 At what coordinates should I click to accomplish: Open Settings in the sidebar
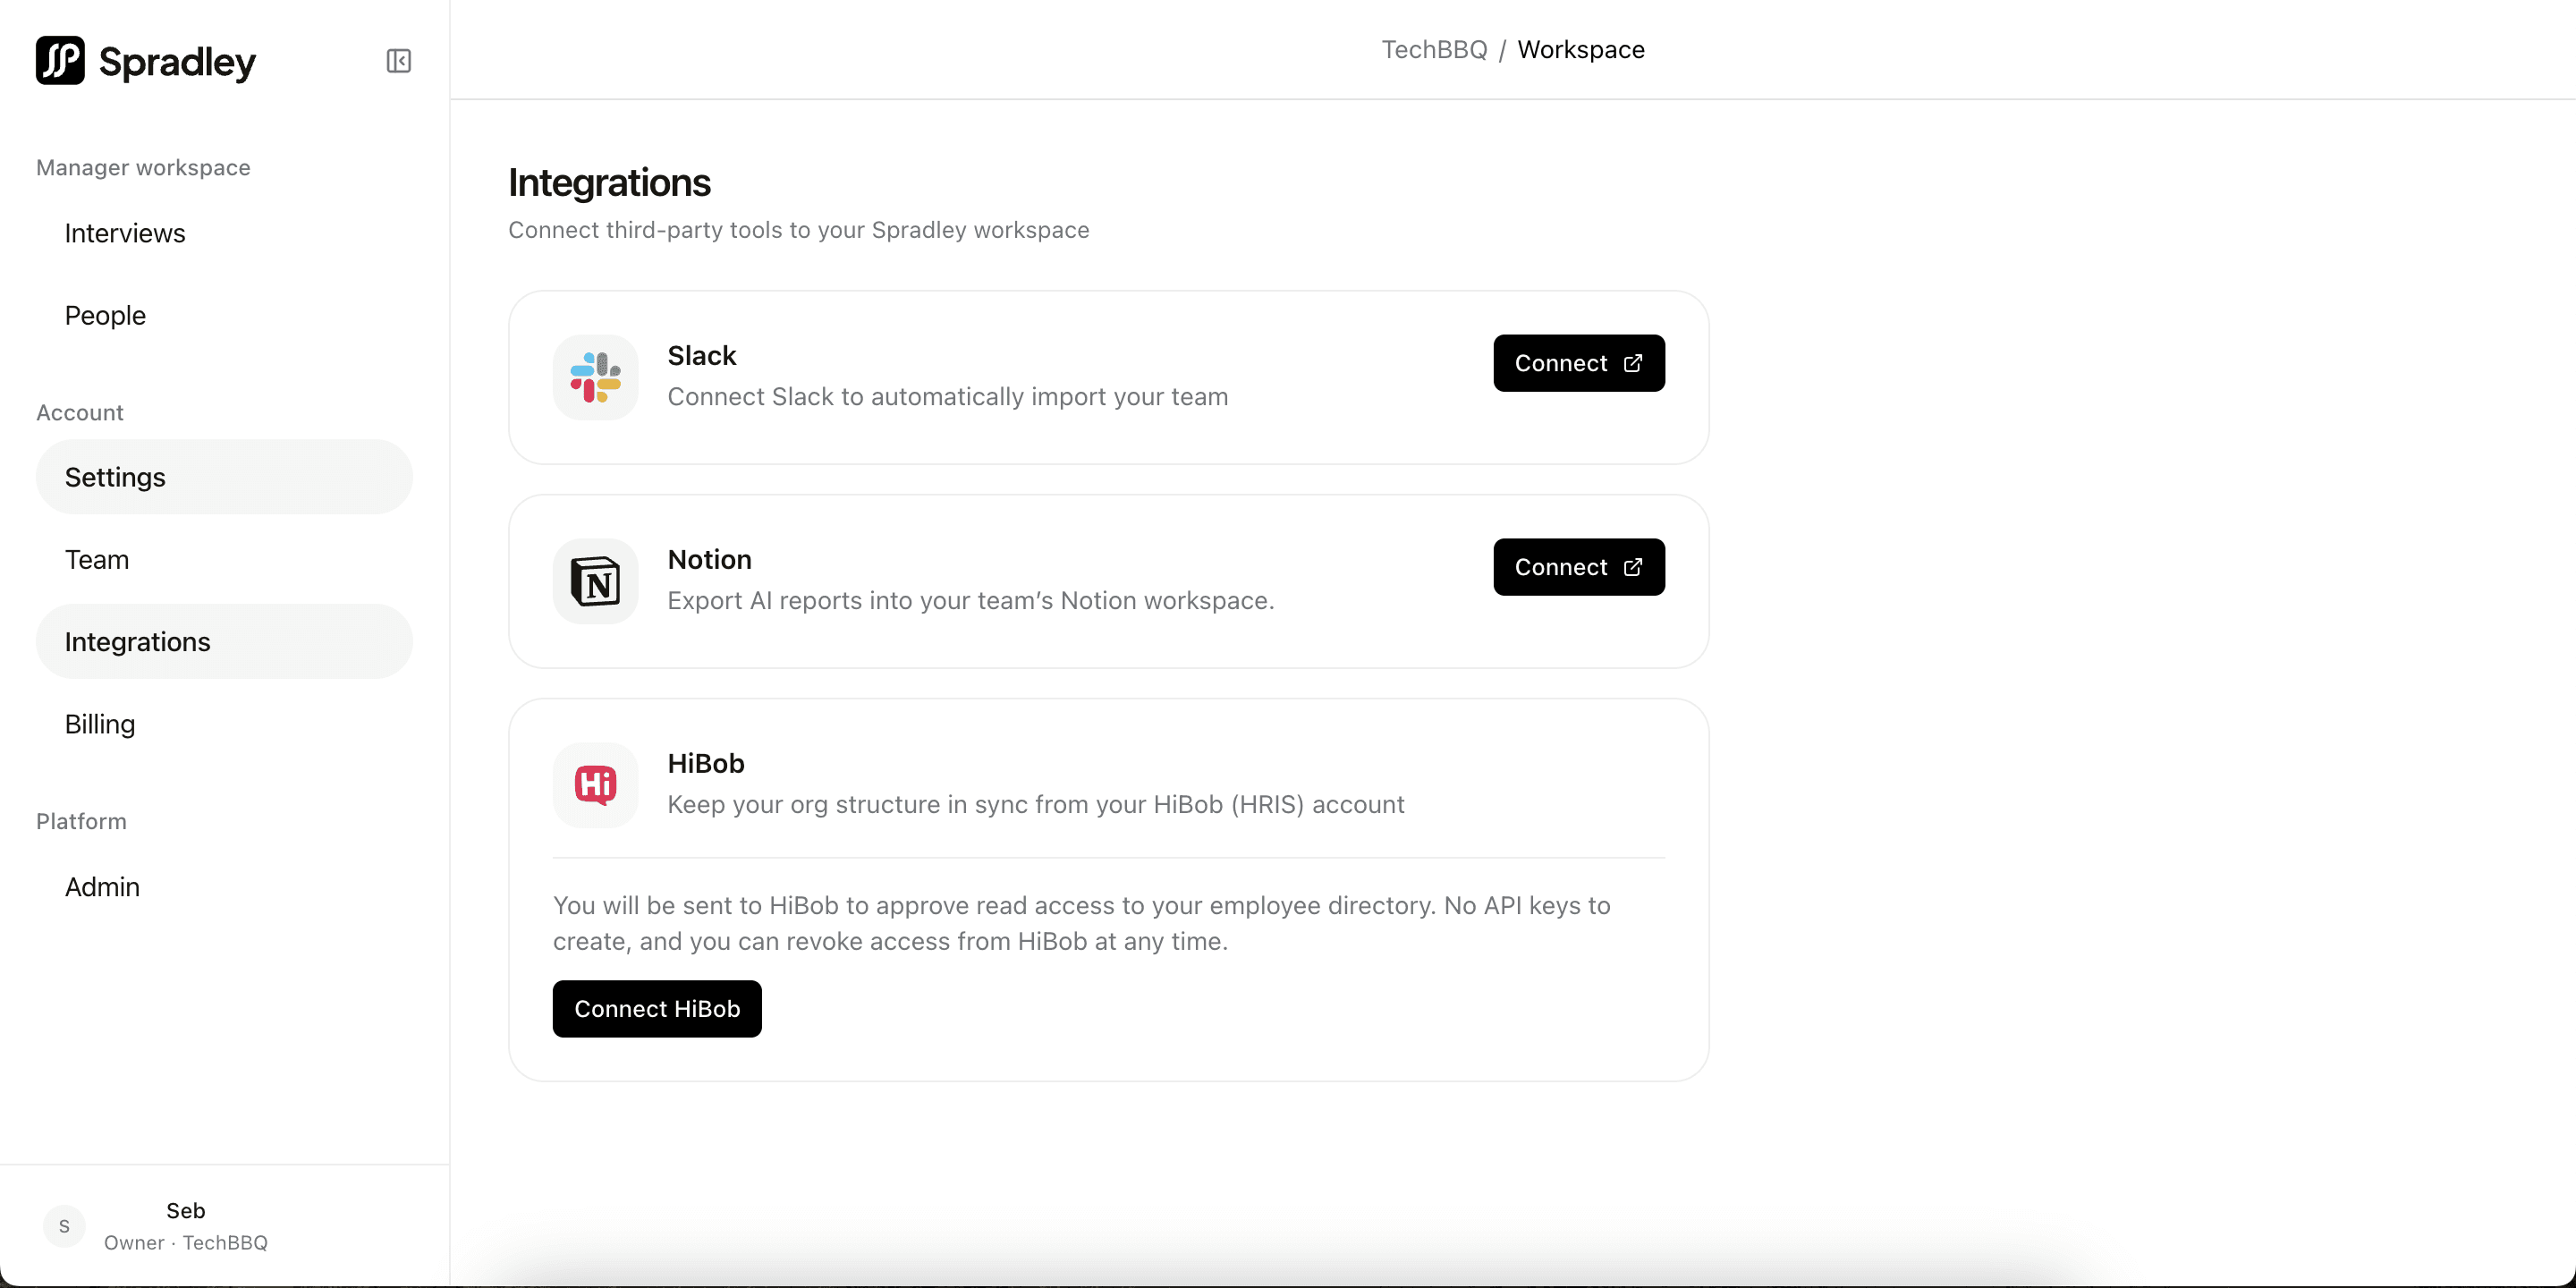[x=224, y=477]
